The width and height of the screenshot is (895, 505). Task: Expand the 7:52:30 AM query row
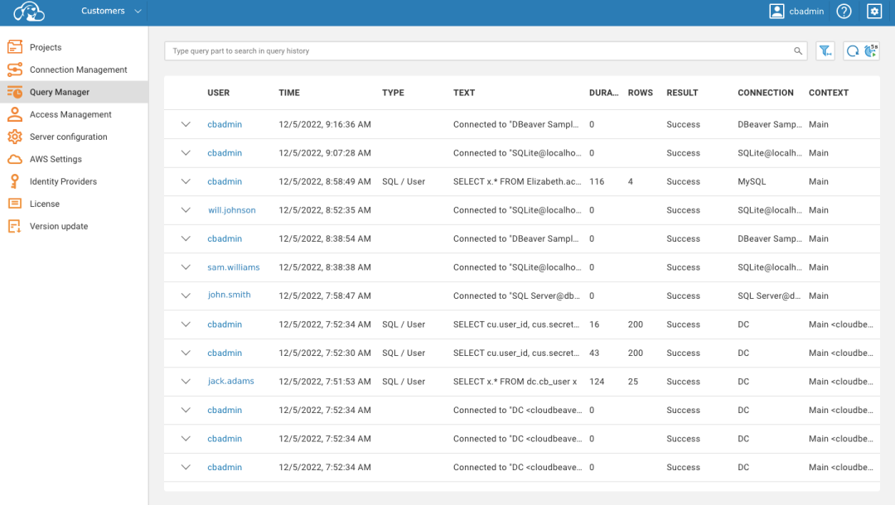coord(186,353)
